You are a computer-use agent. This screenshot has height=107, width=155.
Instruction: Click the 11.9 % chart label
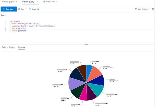click(109, 96)
